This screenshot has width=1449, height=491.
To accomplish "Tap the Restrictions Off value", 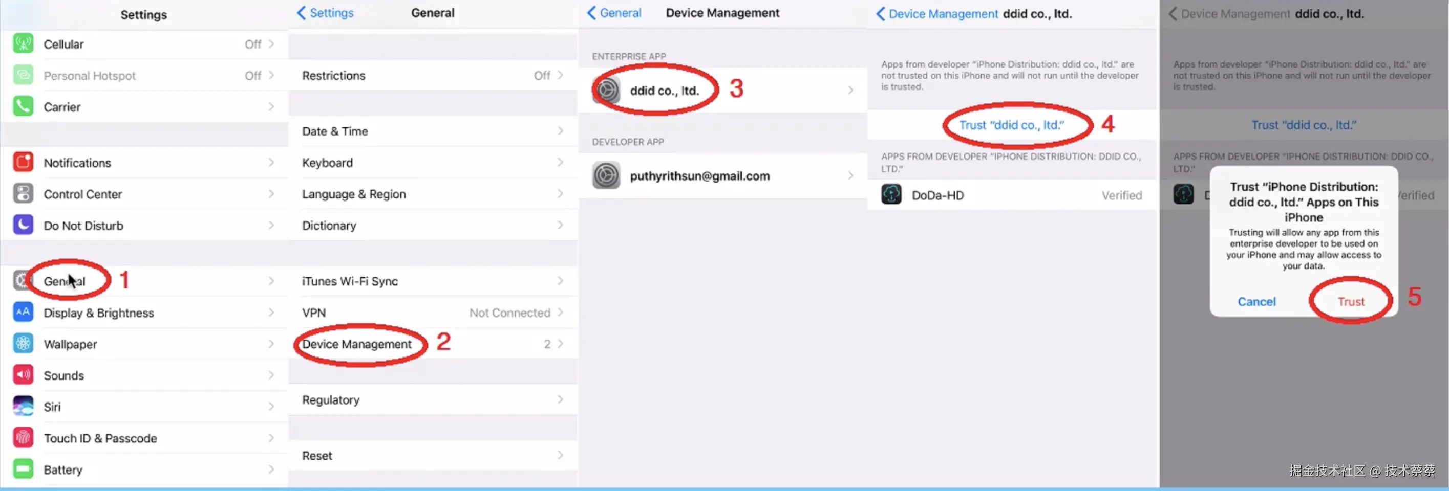I will (x=542, y=75).
